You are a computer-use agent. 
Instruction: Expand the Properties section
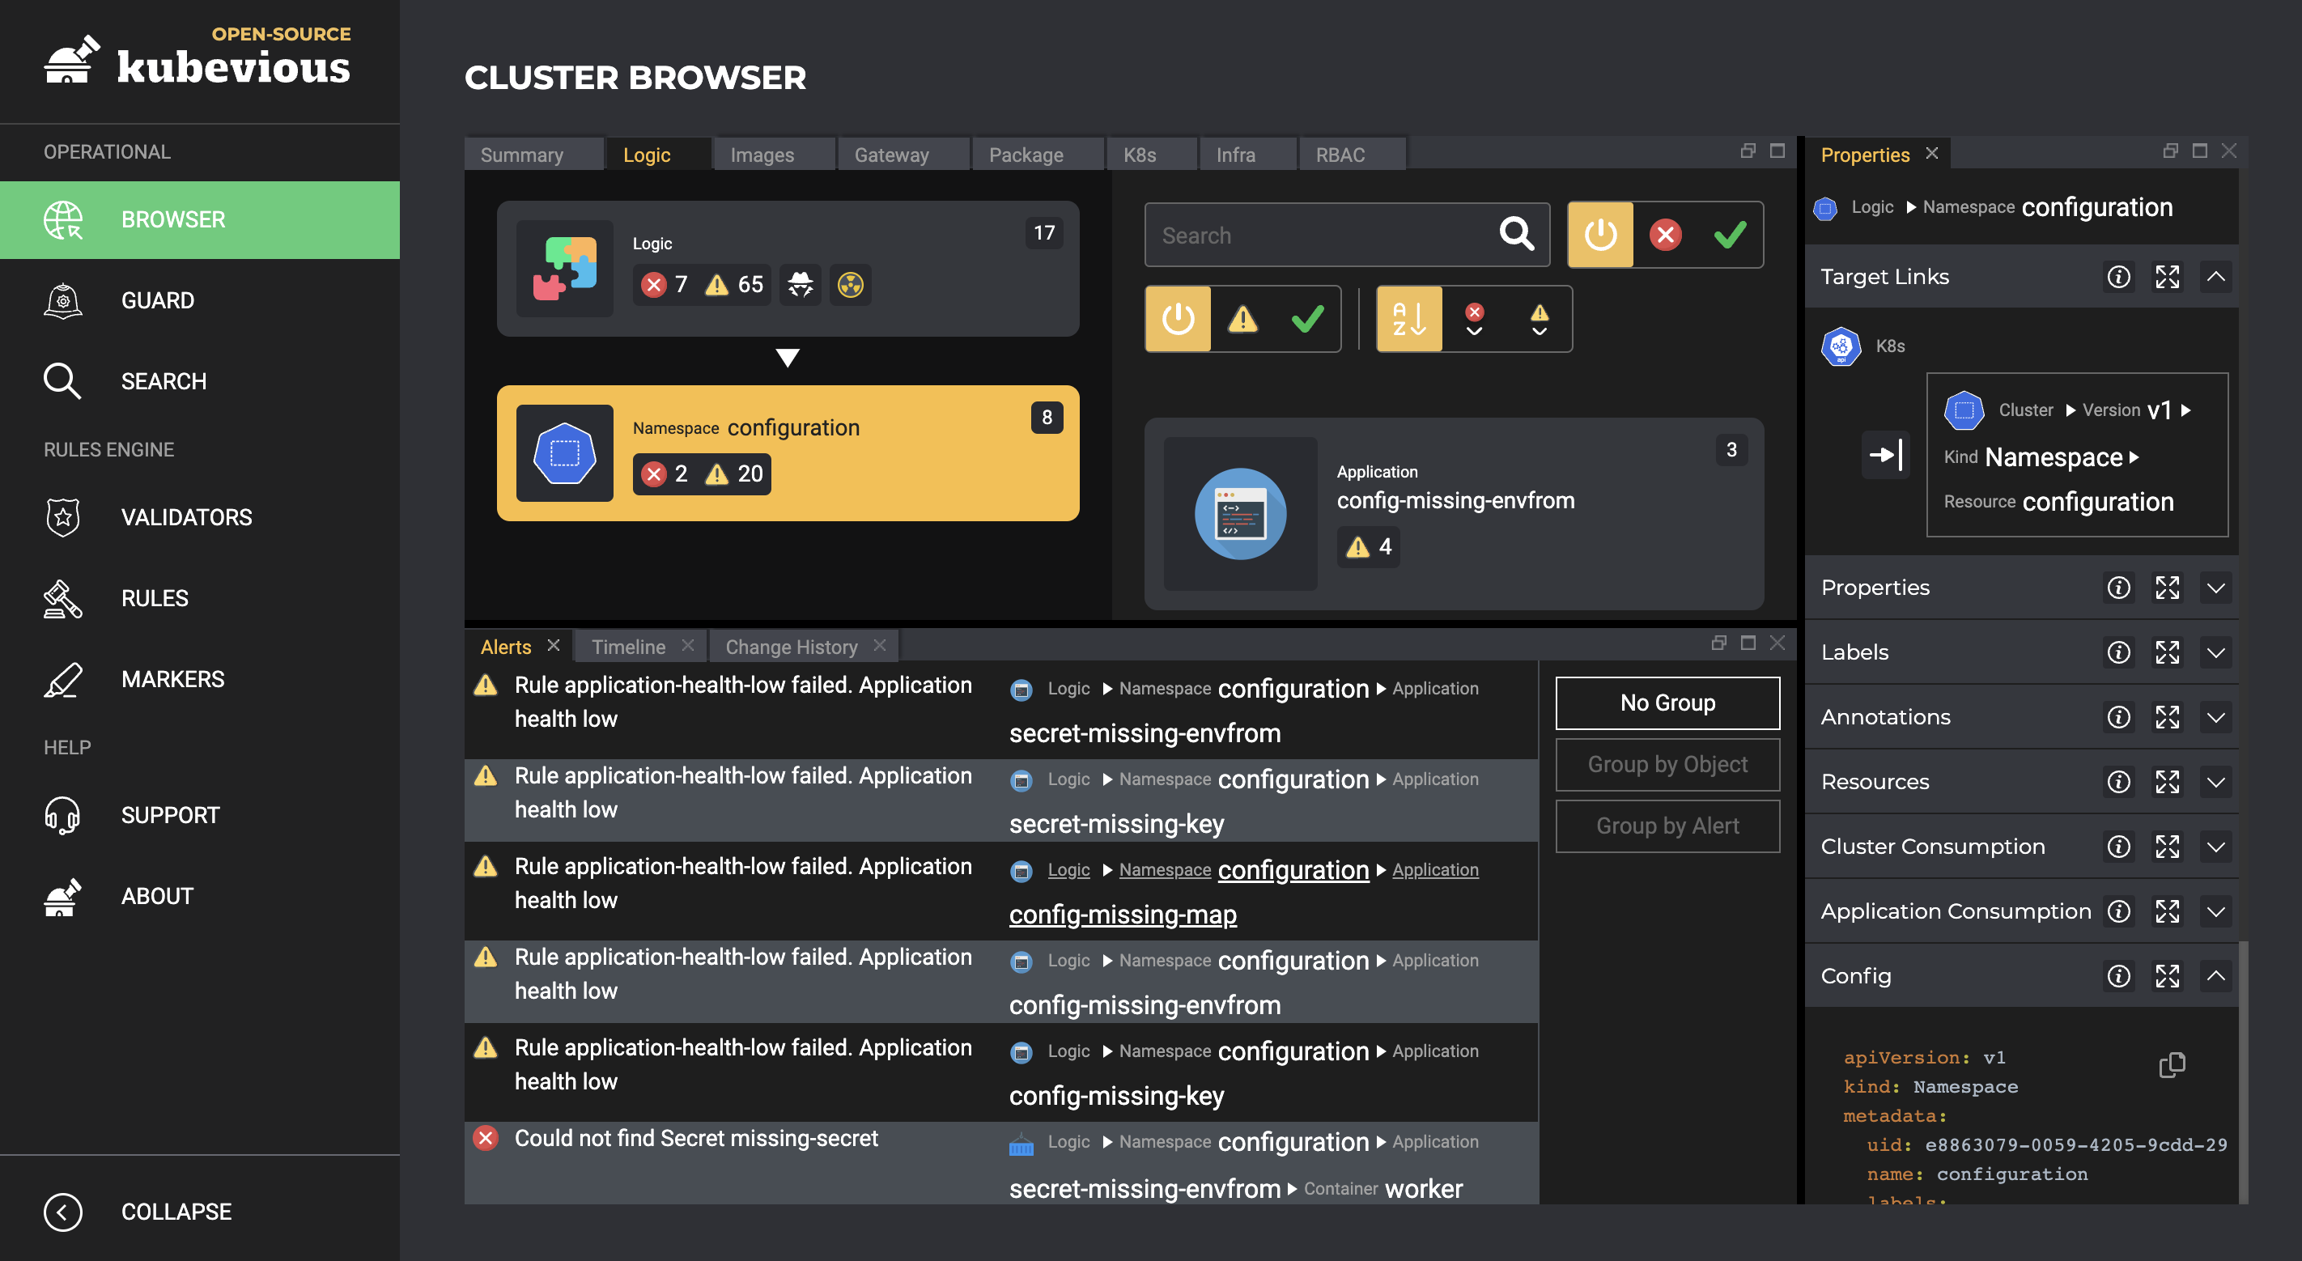pyautogui.click(x=2216, y=588)
